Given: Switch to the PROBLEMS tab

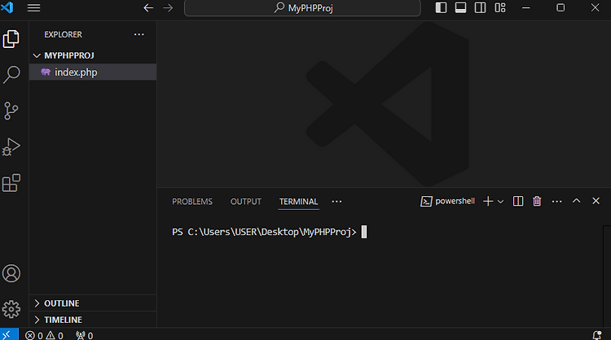Looking at the screenshot, I should 192,202.
